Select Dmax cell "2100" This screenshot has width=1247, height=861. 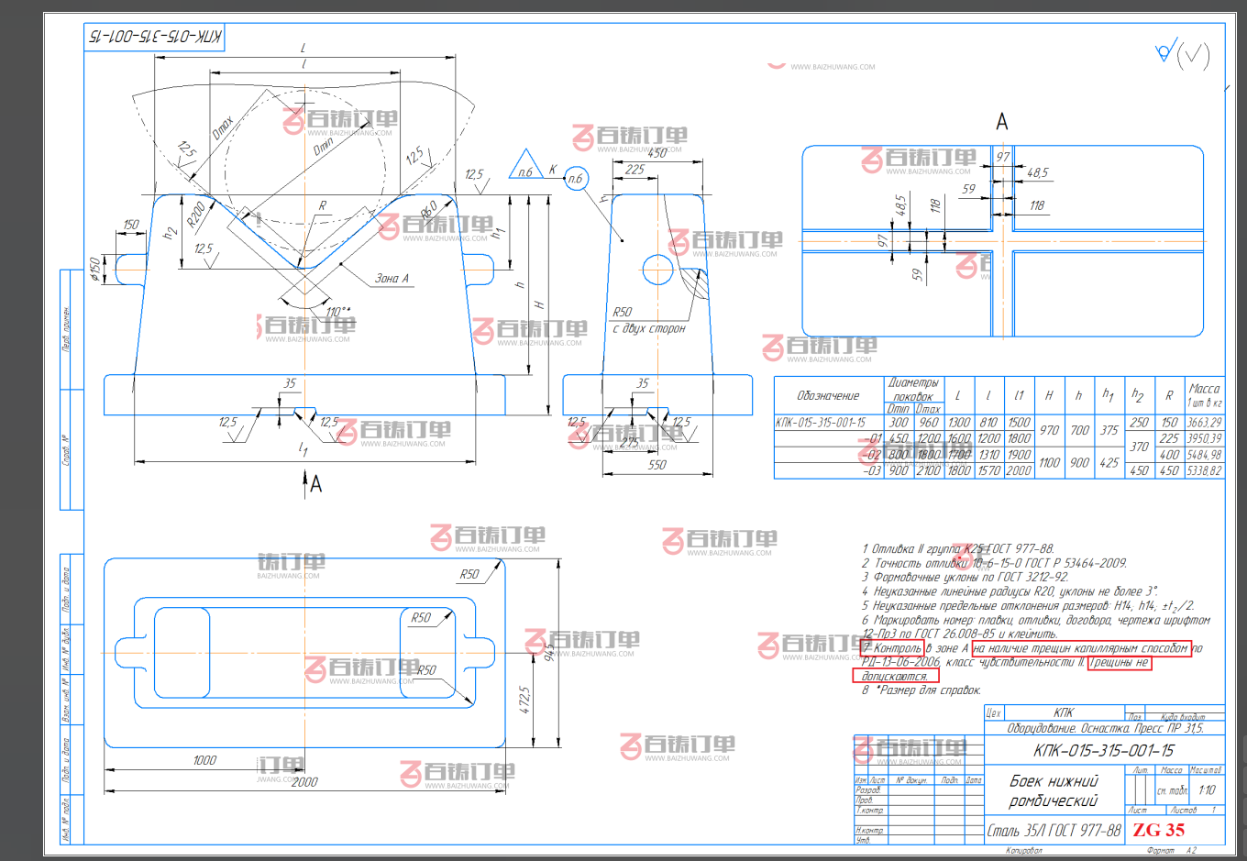(928, 470)
